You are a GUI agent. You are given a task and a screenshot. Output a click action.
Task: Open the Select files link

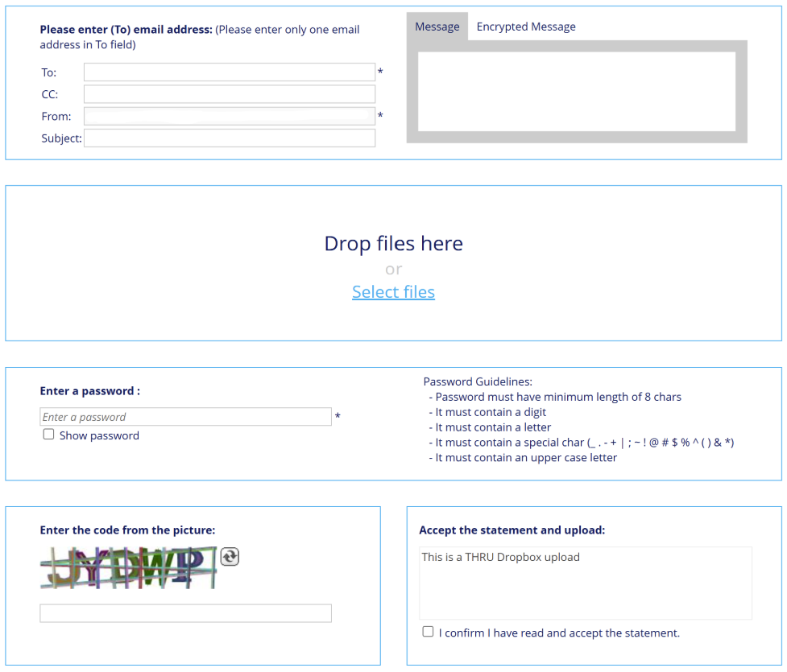[x=393, y=292]
